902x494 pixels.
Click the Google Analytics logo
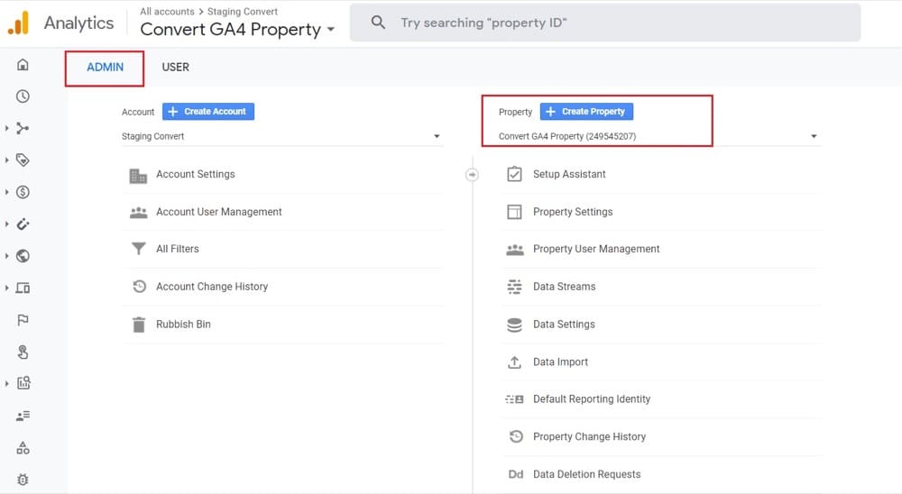pyautogui.click(x=18, y=23)
